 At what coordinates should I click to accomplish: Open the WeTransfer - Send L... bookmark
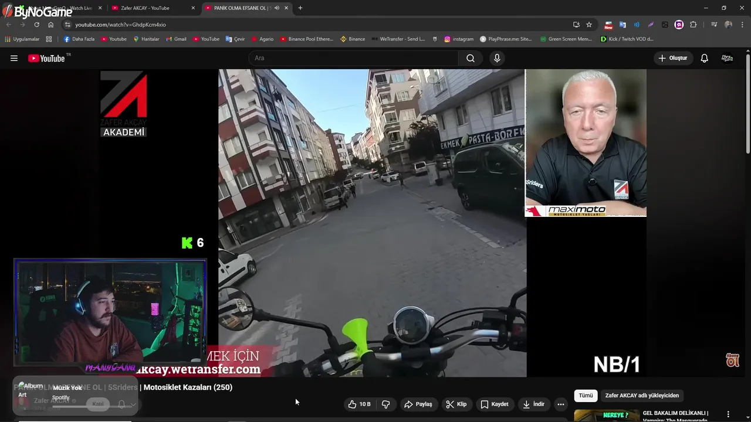[398, 39]
